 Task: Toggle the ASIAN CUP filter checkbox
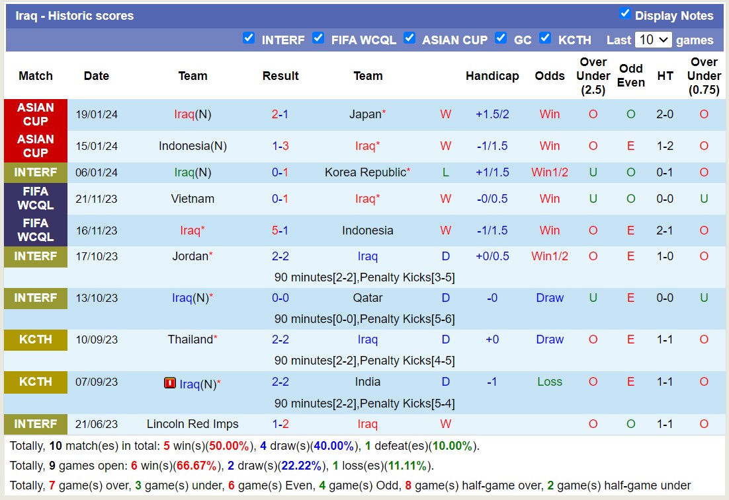tap(409, 38)
